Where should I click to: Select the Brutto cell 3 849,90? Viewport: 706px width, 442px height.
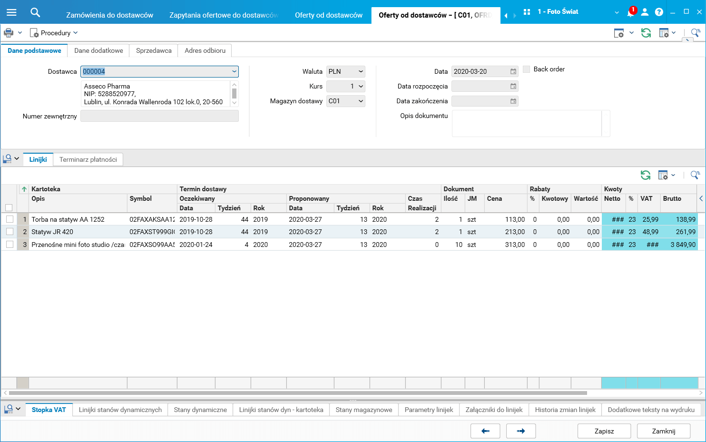click(x=679, y=245)
